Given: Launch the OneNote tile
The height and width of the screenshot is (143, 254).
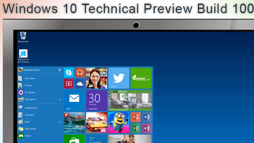Looking at the screenshot, I should pyautogui.click(x=146, y=128).
